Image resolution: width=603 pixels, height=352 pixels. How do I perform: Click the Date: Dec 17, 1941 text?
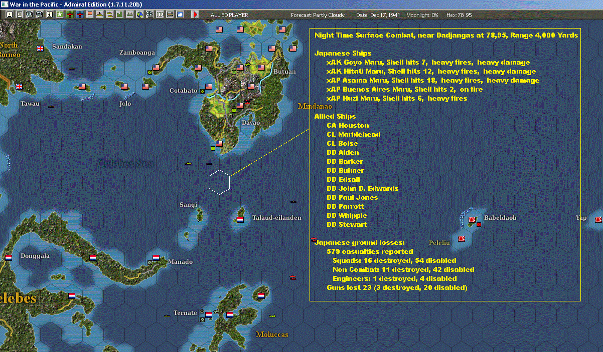[378, 15]
